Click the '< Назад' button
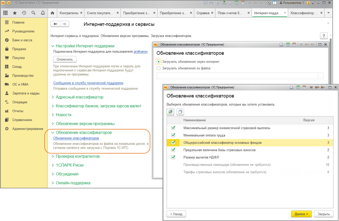Image resolution: width=339 pixels, height=221 pixels. tap(176, 214)
